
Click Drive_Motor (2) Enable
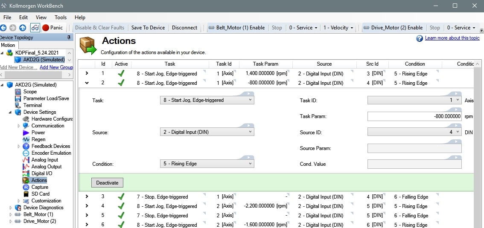pos(393,28)
